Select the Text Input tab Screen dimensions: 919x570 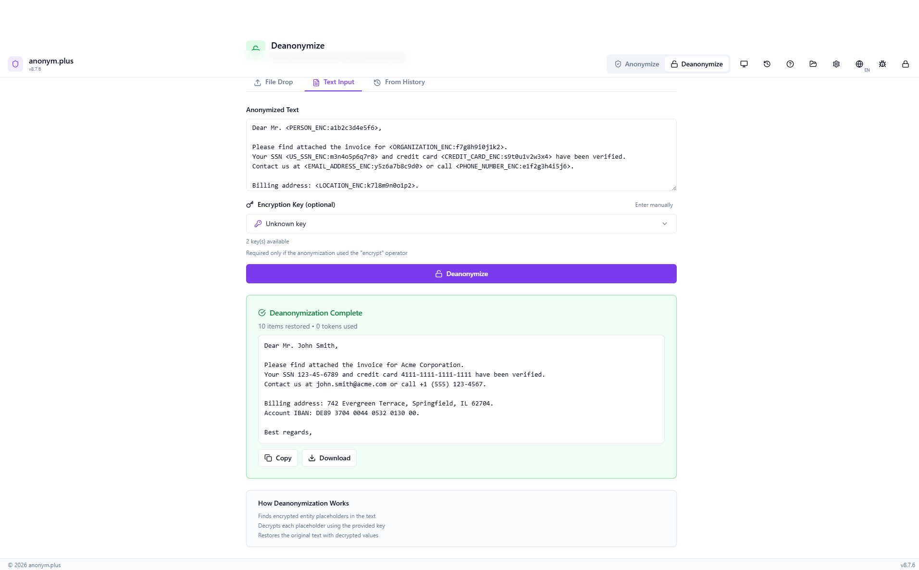[x=334, y=82]
